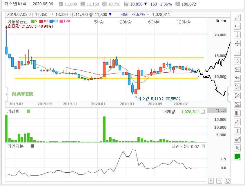The height and width of the screenshot is (186, 245).
Task: Collapse chart using left edge arrow
Action: pyautogui.click(x=6, y=94)
